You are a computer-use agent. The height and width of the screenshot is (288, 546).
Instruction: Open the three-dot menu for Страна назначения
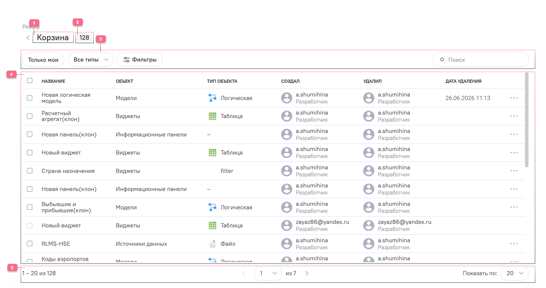(514, 171)
